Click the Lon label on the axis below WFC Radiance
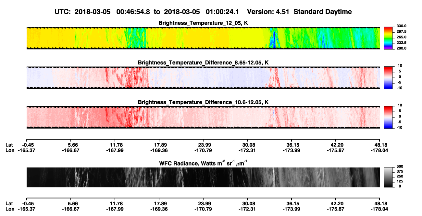This screenshot has height=216, width=422. pyautogui.click(x=10, y=209)
